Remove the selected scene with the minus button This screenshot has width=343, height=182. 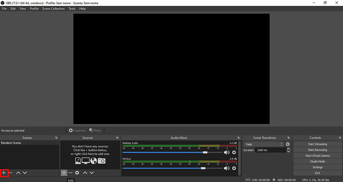[x=10, y=173]
